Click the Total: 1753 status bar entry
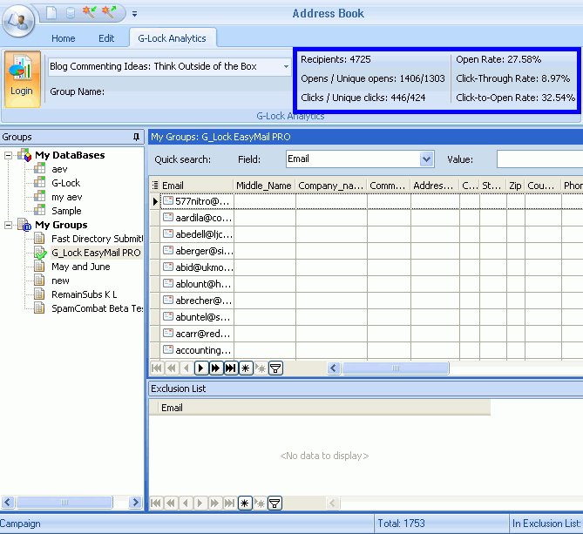Screen dimensions: 583x534 (x=402, y=524)
